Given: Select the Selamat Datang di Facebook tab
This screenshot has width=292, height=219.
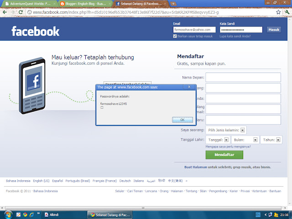Looking at the screenshot, I should [x=140, y=4].
